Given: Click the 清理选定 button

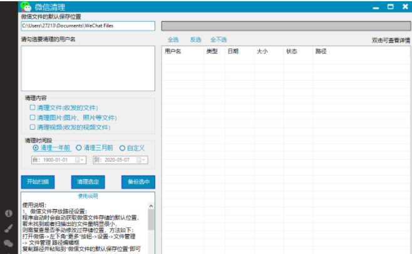Looking at the screenshot, I should tap(88, 182).
